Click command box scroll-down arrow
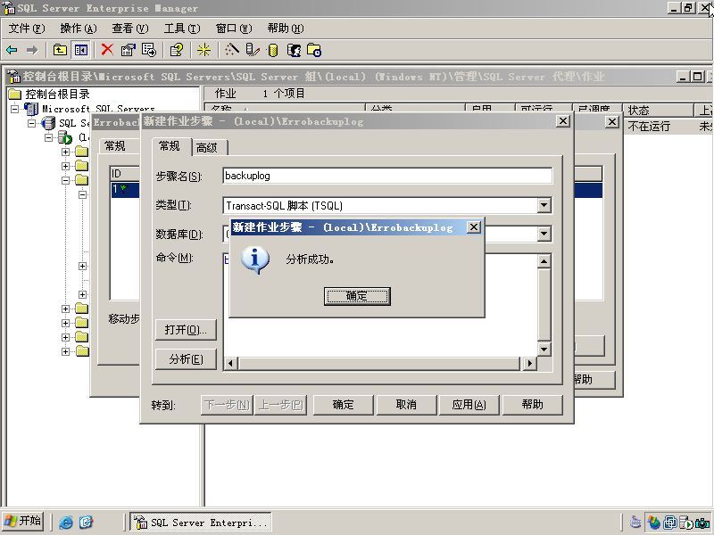This screenshot has height=535, width=714. [544, 350]
